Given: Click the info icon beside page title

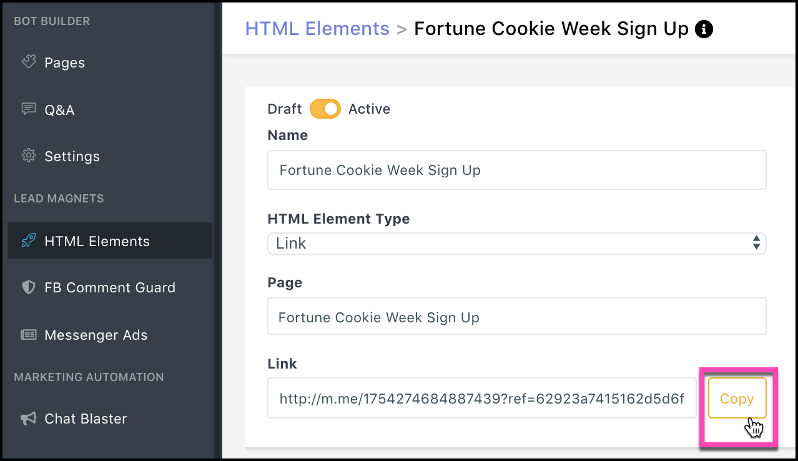Looking at the screenshot, I should [x=704, y=29].
